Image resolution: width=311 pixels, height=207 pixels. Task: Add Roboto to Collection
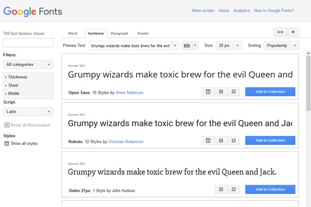point(270,140)
